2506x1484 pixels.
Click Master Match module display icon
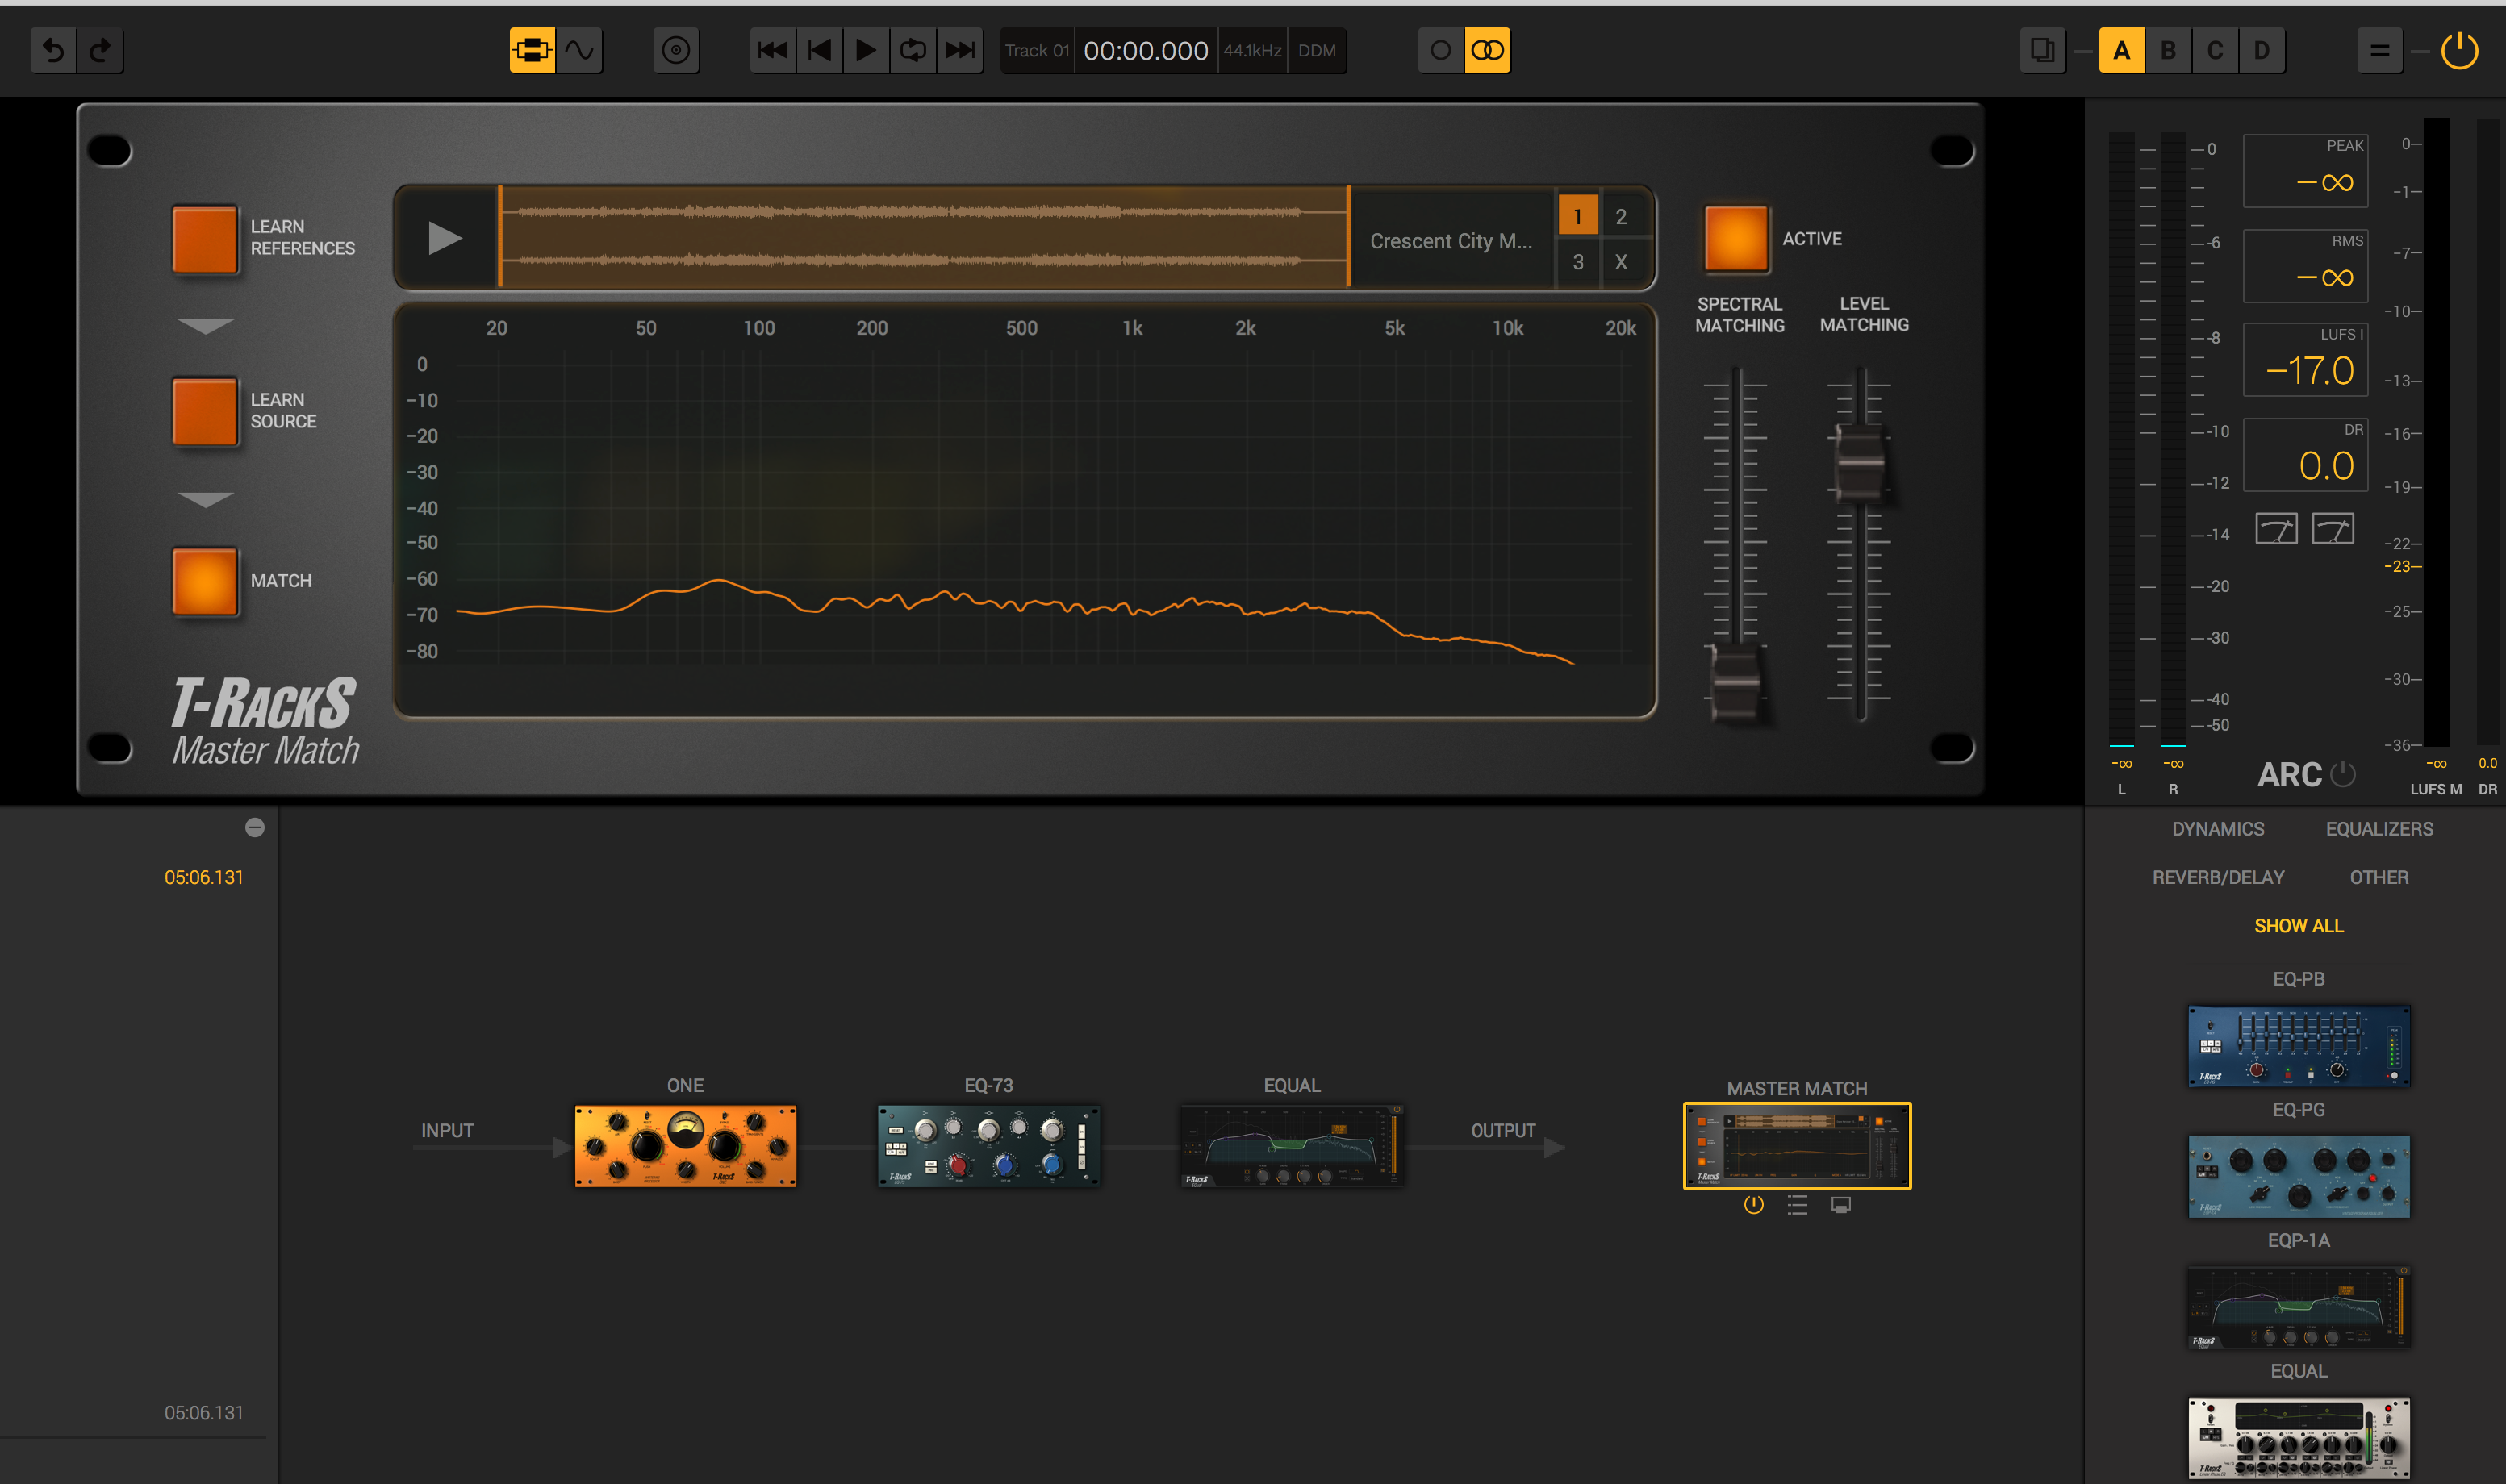tap(1840, 1205)
